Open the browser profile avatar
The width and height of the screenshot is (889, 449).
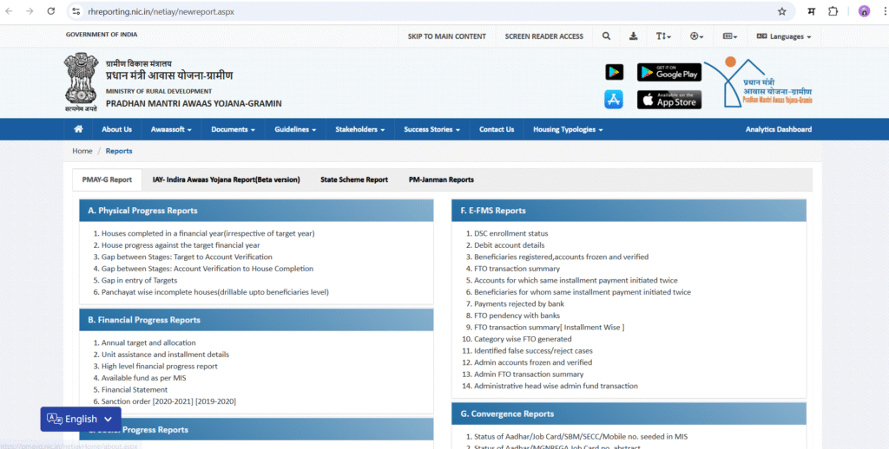[864, 11]
